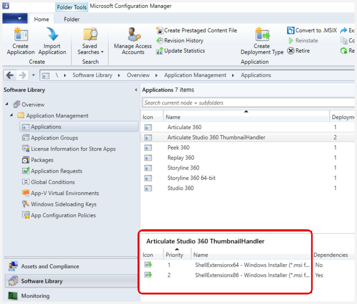This screenshot has width=357, height=304.
Task: Sort the applications list by Name
Action: pos(246,117)
